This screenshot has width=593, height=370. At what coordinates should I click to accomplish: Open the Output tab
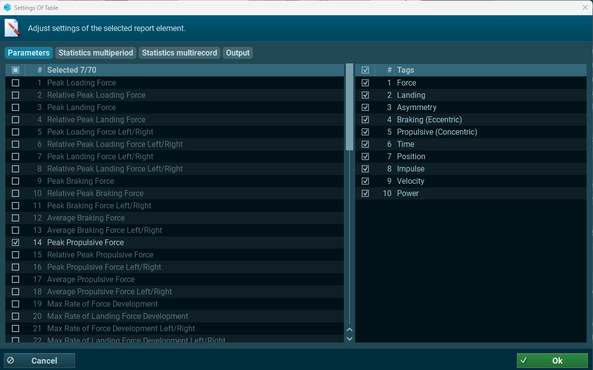pos(238,53)
